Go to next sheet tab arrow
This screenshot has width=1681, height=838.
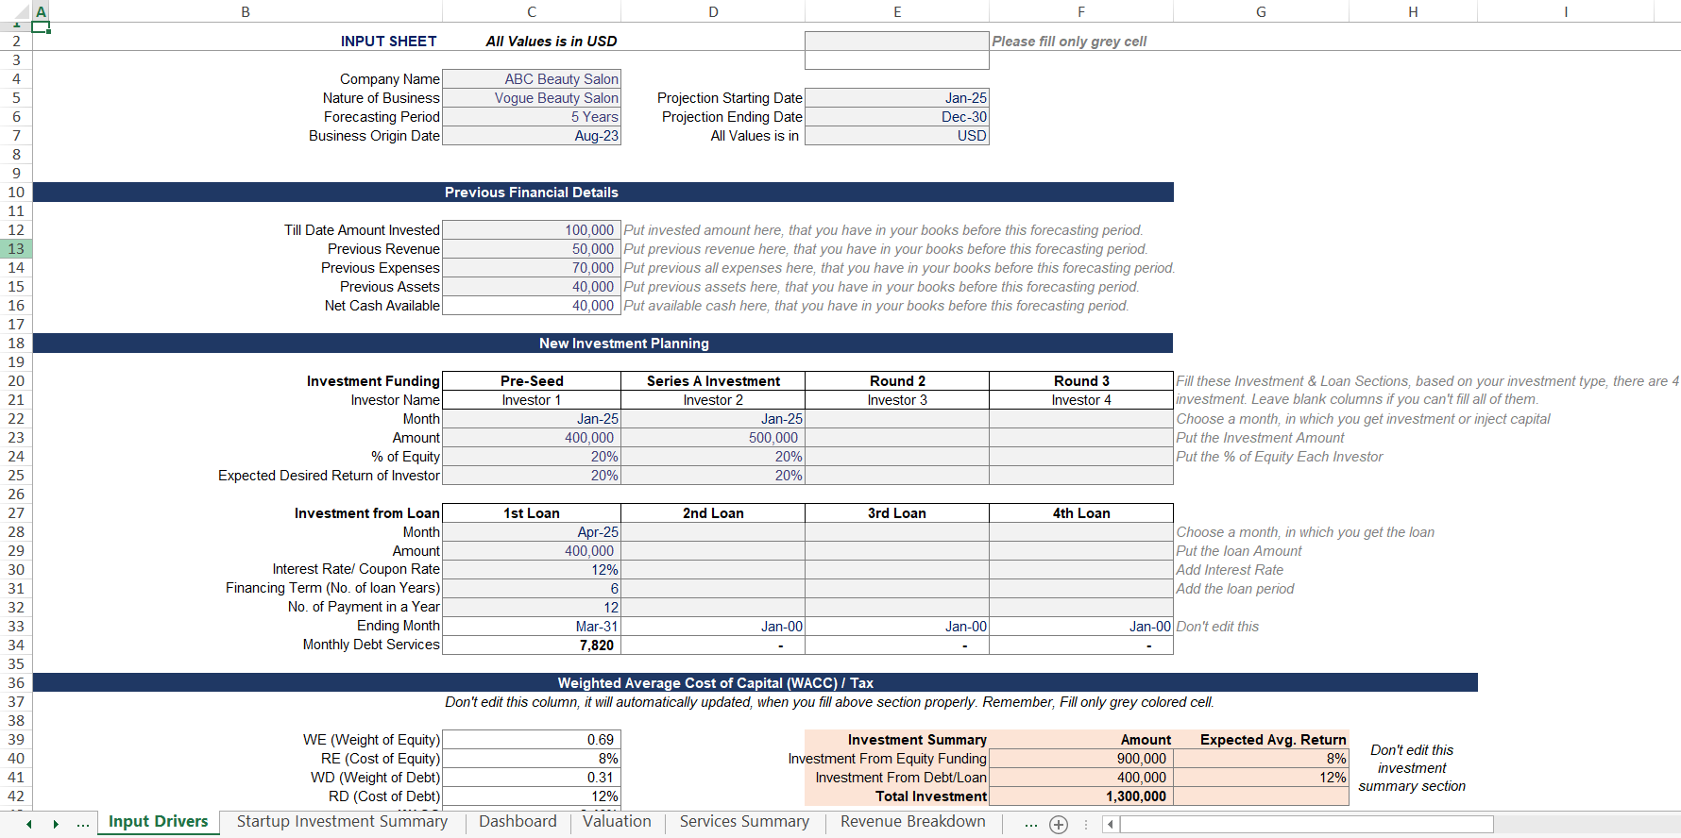click(x=56, y=824)
